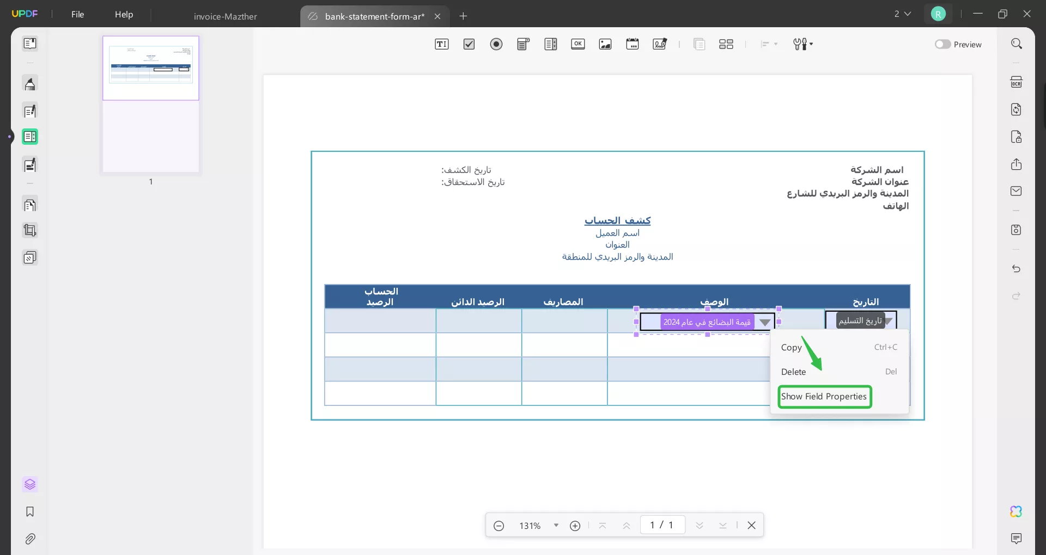Open the File menu

[77, 14]
